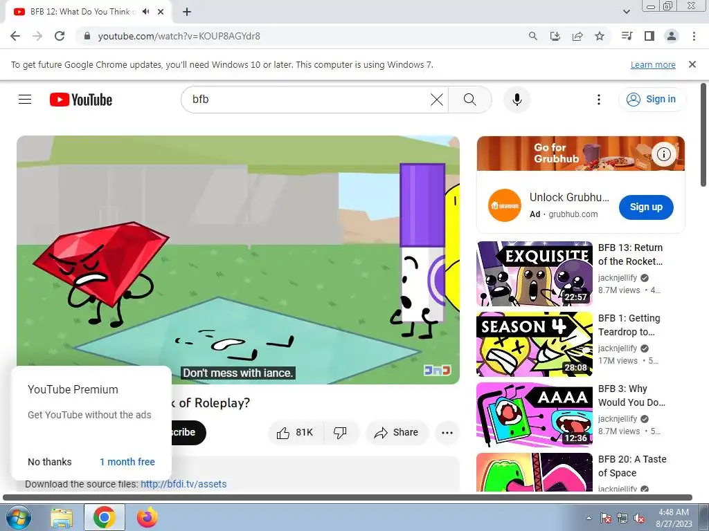Select the BFB 12 What Do You Think tab
Image resolution: width=709 pixels, height=531 pixels.
coord(89,12)
